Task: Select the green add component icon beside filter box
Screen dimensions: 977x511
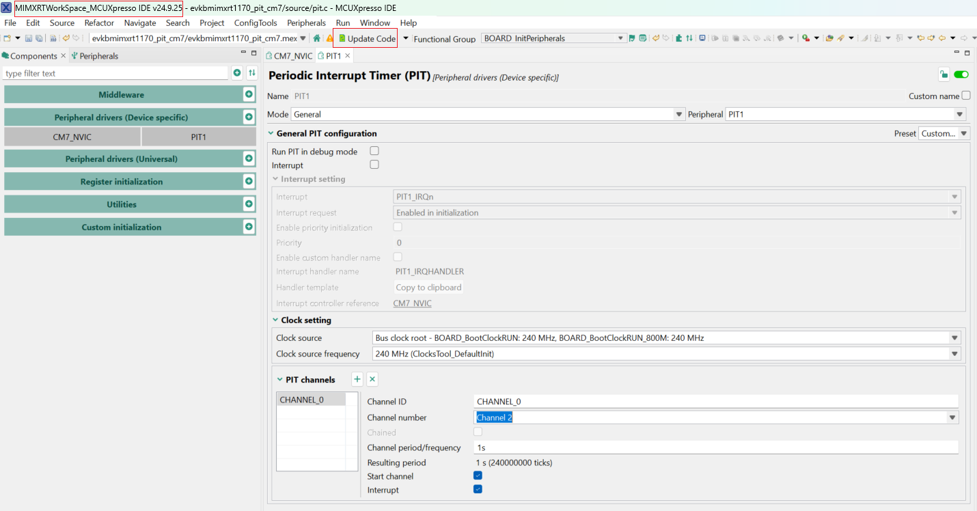Action: (237, 72)
